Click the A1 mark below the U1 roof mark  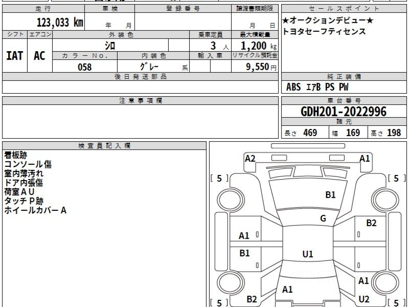pyautogui.click(x=287, y=290)
